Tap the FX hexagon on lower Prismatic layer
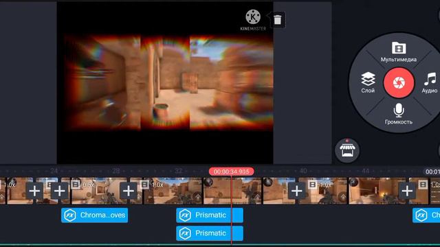 [185, 233]
